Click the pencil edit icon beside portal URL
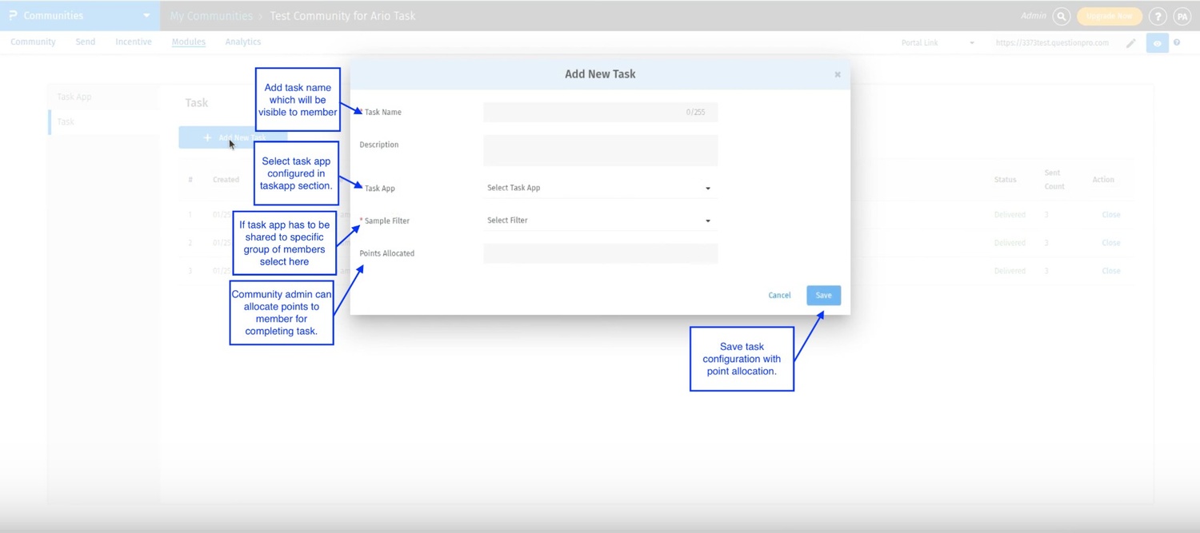The width and height of the screenshot is (1200, 533). pyautogui.click(x=1130, y=43)
